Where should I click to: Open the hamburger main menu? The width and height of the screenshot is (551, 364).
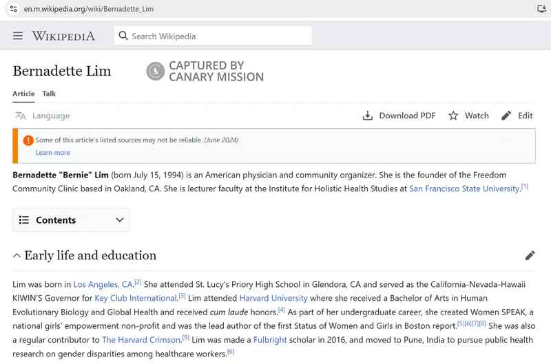(x=18, y=36)
